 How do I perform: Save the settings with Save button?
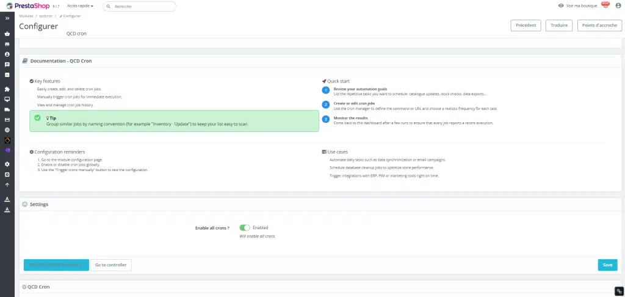pyautogui.click(x=607, y=265)
